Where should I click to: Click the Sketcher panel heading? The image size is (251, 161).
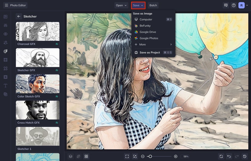(30, 16)
